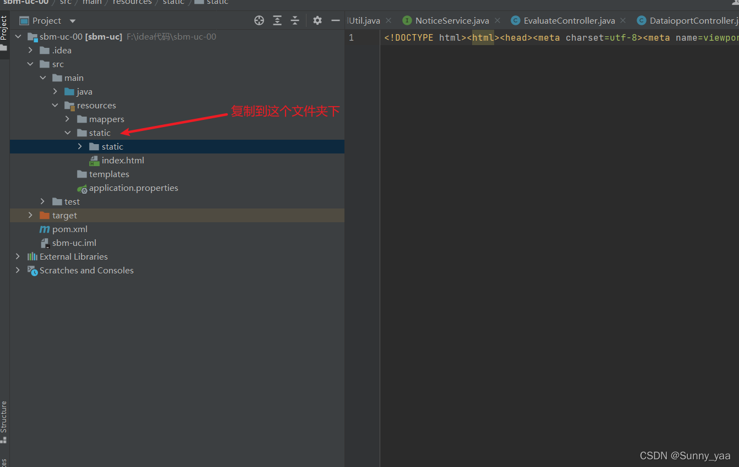Expand the .idea folder
739x467 pixels.
(31, 50)
